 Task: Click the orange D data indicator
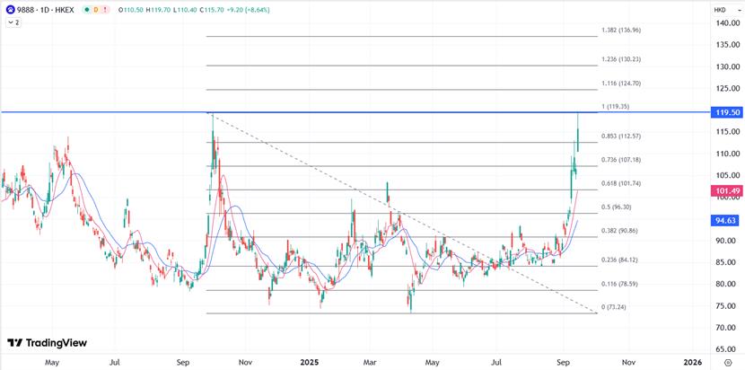pyautogui.click(x=97, y=9)
